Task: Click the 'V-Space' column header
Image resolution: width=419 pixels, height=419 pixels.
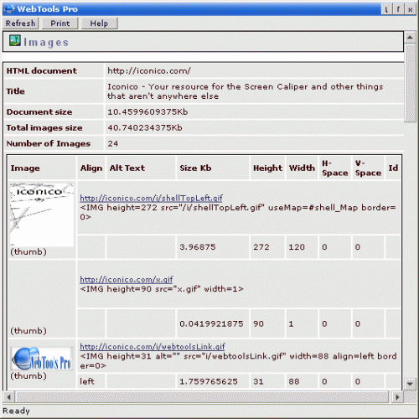Action: click(368, 168)
